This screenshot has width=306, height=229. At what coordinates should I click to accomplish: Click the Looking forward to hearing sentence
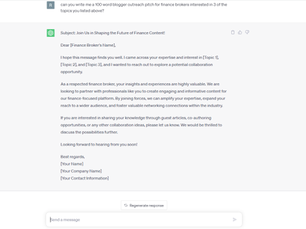point(99,144)
